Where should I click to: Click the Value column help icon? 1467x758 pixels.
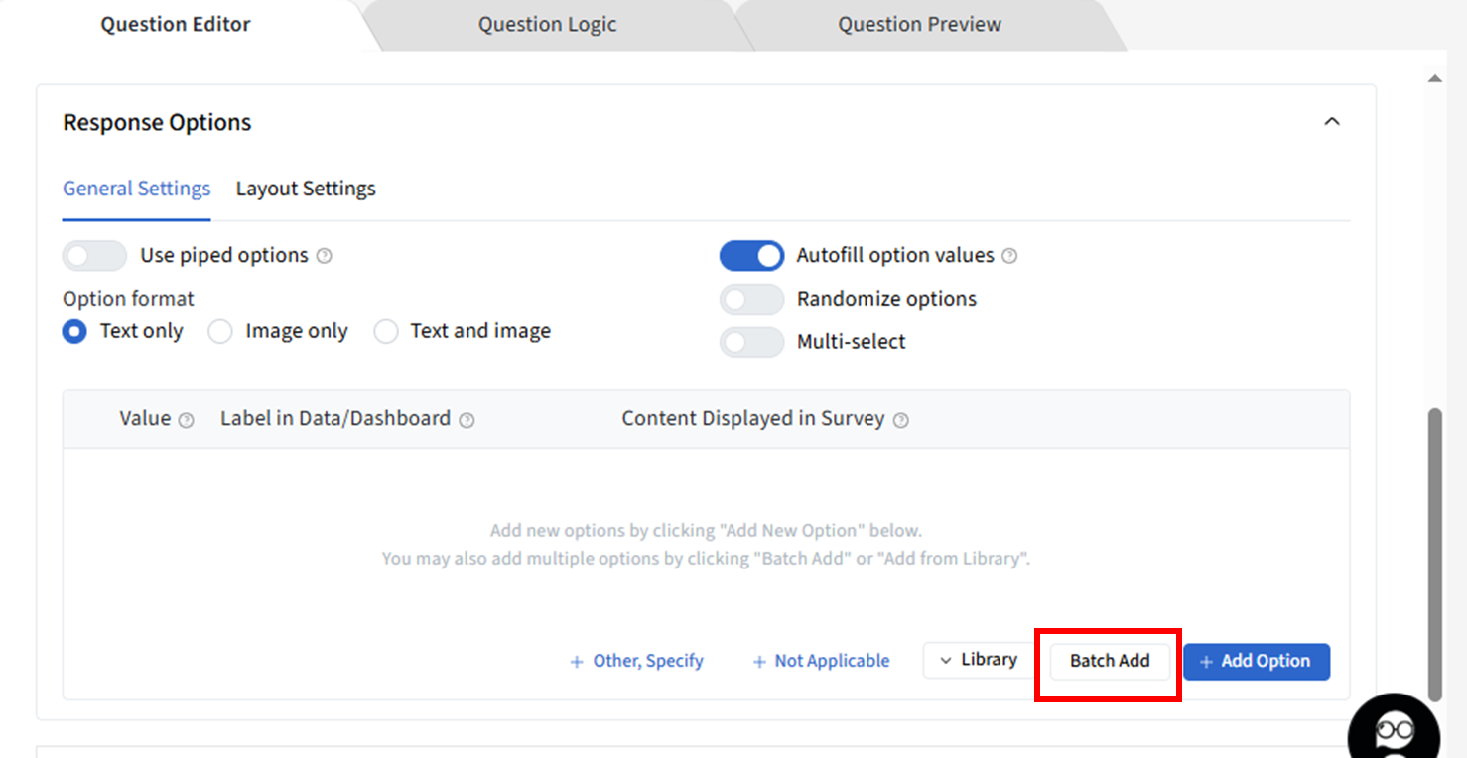click(186, 420)
